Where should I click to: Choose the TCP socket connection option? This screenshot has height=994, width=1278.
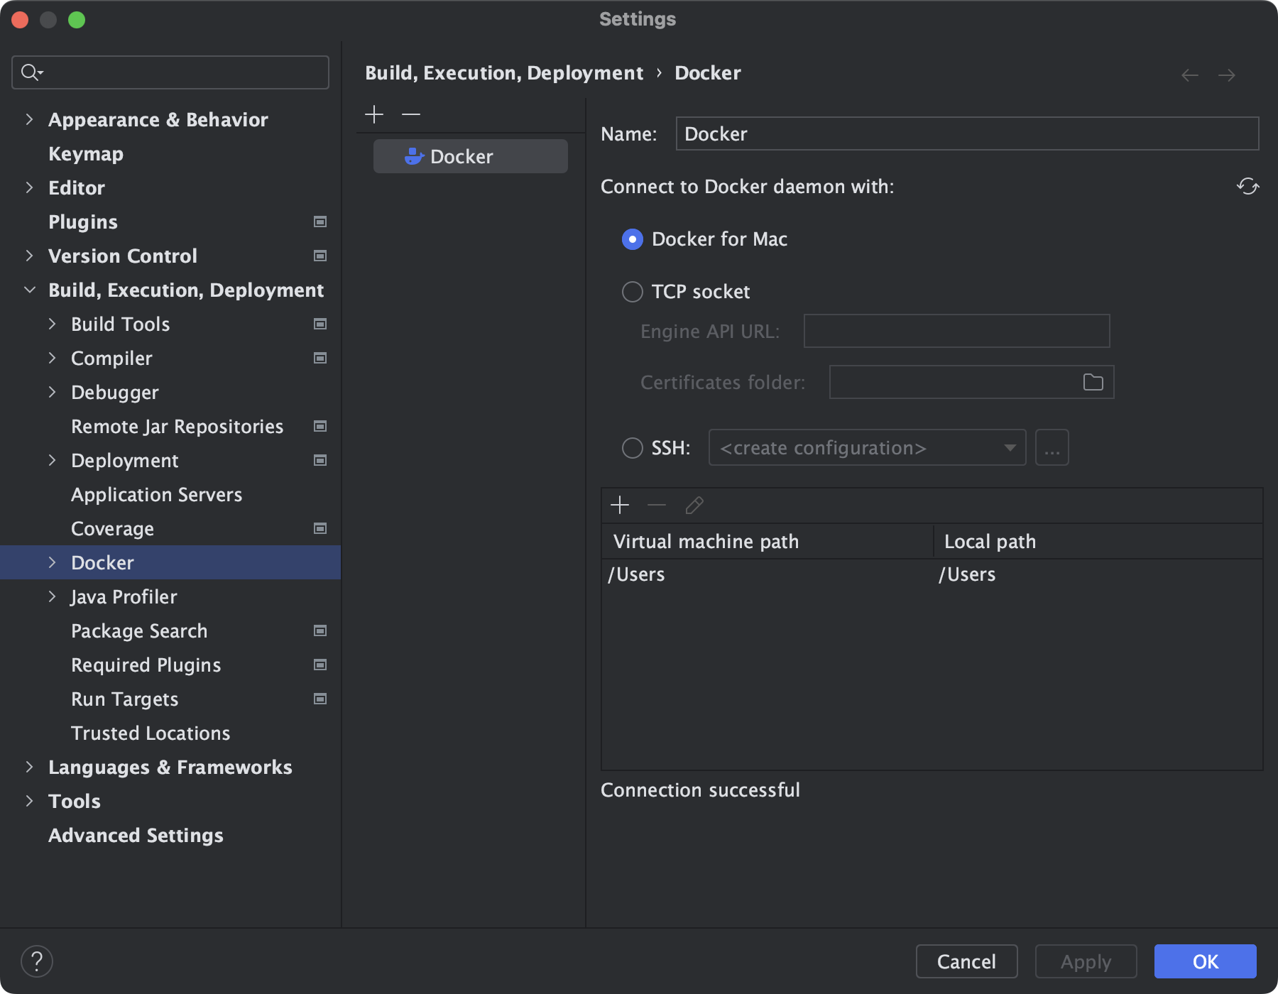pos(632,291)
